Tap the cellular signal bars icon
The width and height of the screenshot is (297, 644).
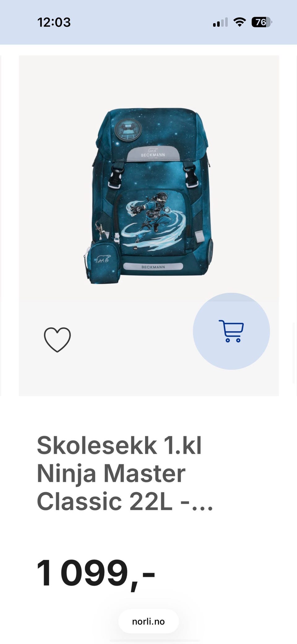[x=220, y=22]
